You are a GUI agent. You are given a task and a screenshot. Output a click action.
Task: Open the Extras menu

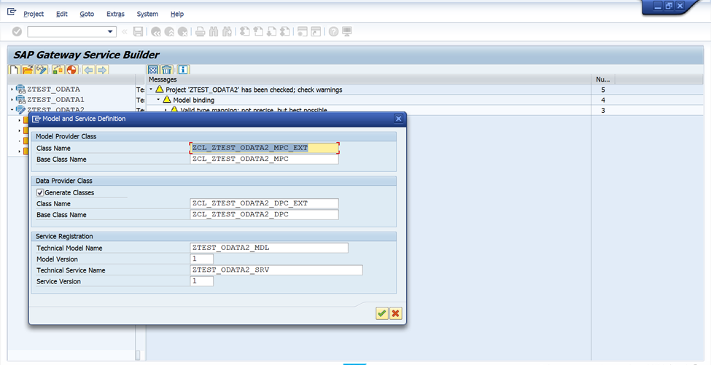(115, 14)
